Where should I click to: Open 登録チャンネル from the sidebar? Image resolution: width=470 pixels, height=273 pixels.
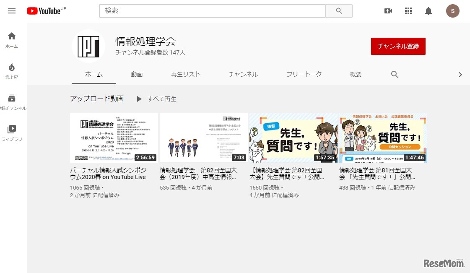(11, 99)
